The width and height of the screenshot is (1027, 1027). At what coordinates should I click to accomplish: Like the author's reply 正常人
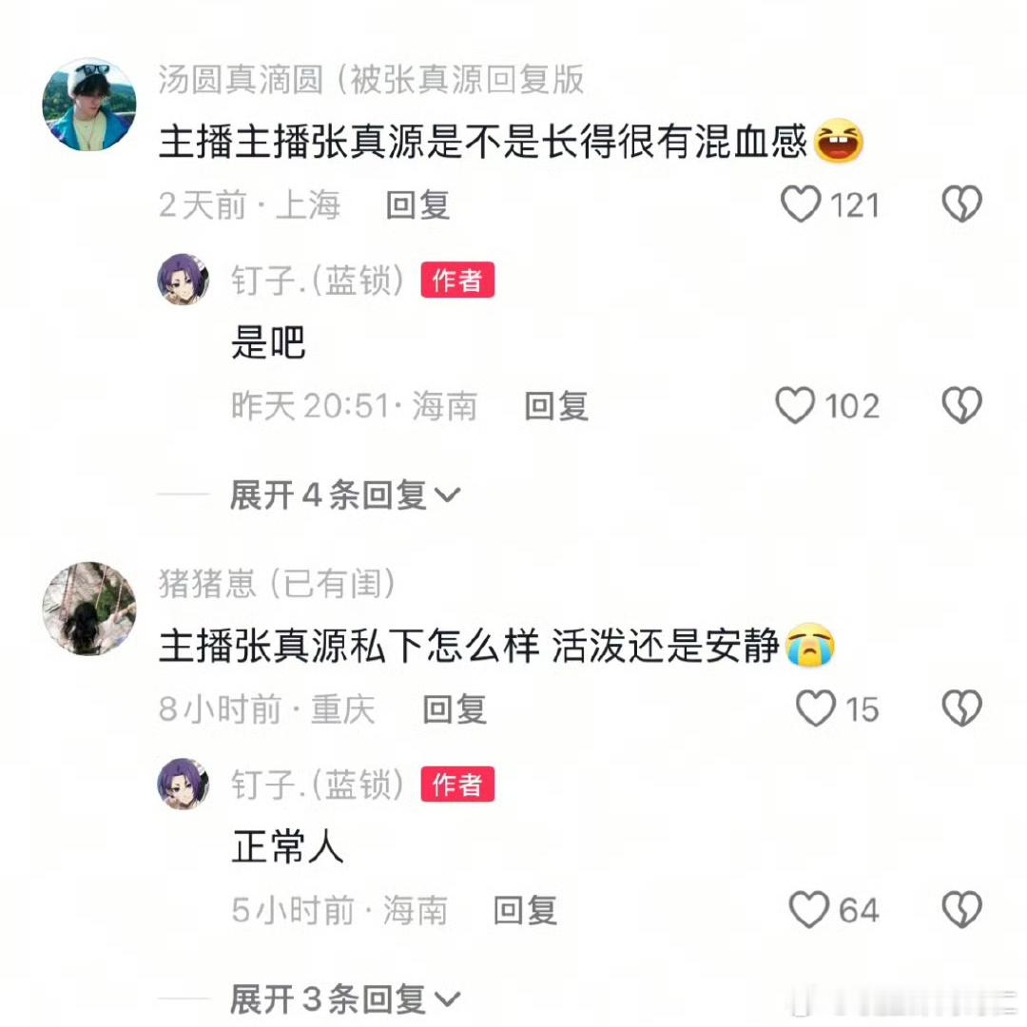coord(809,910)
